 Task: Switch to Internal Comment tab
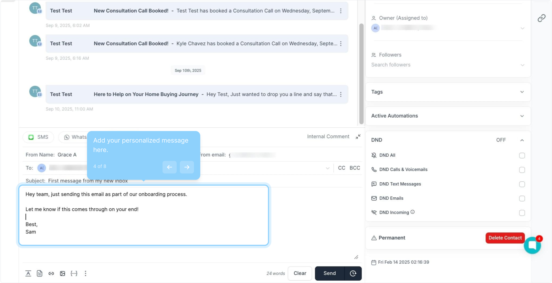pyautogui.click(x=328, y=137)
